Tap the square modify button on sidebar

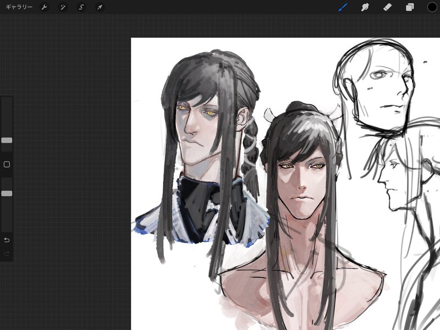point(7,164)
